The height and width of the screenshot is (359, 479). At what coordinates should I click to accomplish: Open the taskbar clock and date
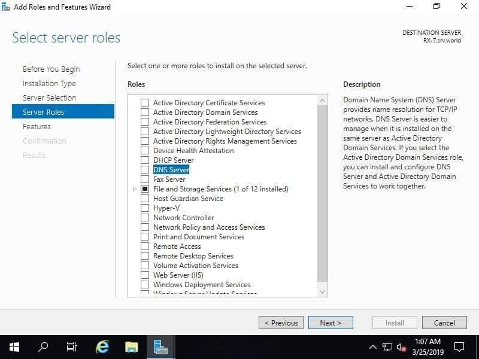click(428, 347)
